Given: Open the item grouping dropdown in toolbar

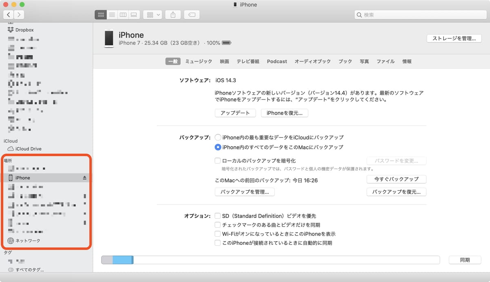Looking at the screenshot, I should 153,15.
